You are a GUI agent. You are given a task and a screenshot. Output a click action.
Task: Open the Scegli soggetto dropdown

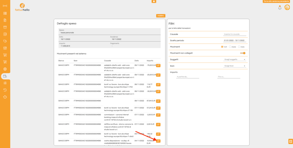pos(235,60)
